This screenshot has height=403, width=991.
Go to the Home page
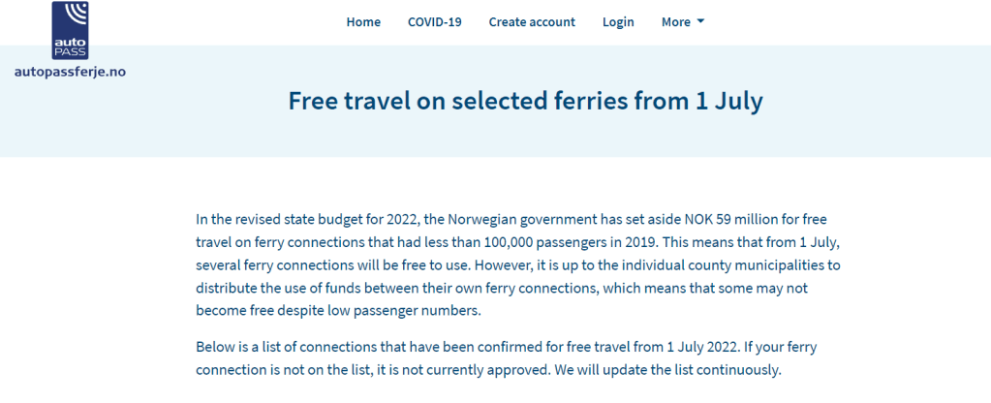coord(363,22)
